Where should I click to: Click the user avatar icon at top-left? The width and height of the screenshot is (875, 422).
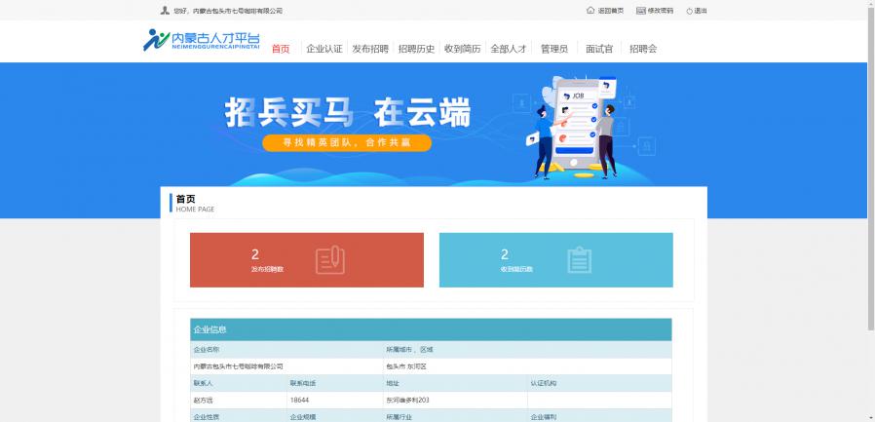click(164, 11)
